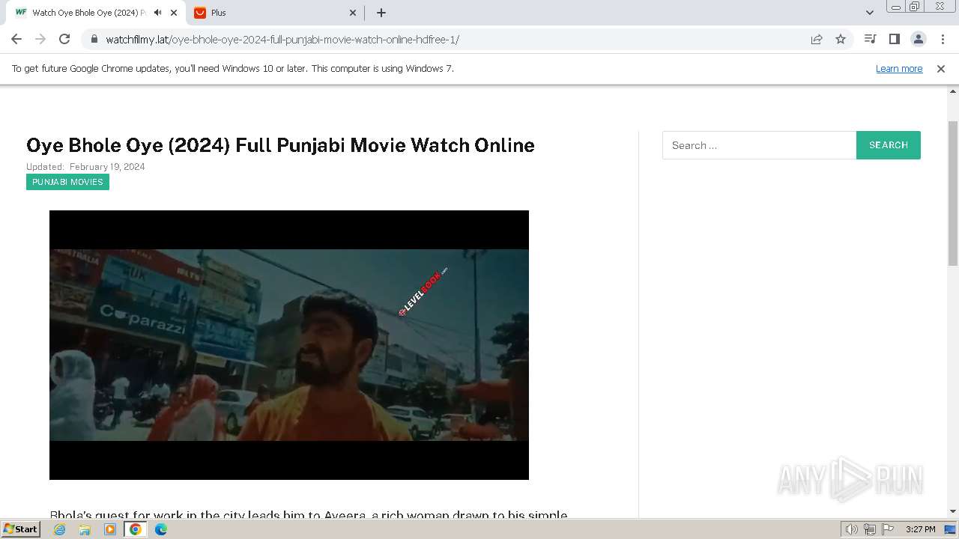Open media controls icon
This screenshot has height=539, width=959.
click(870, 39)
